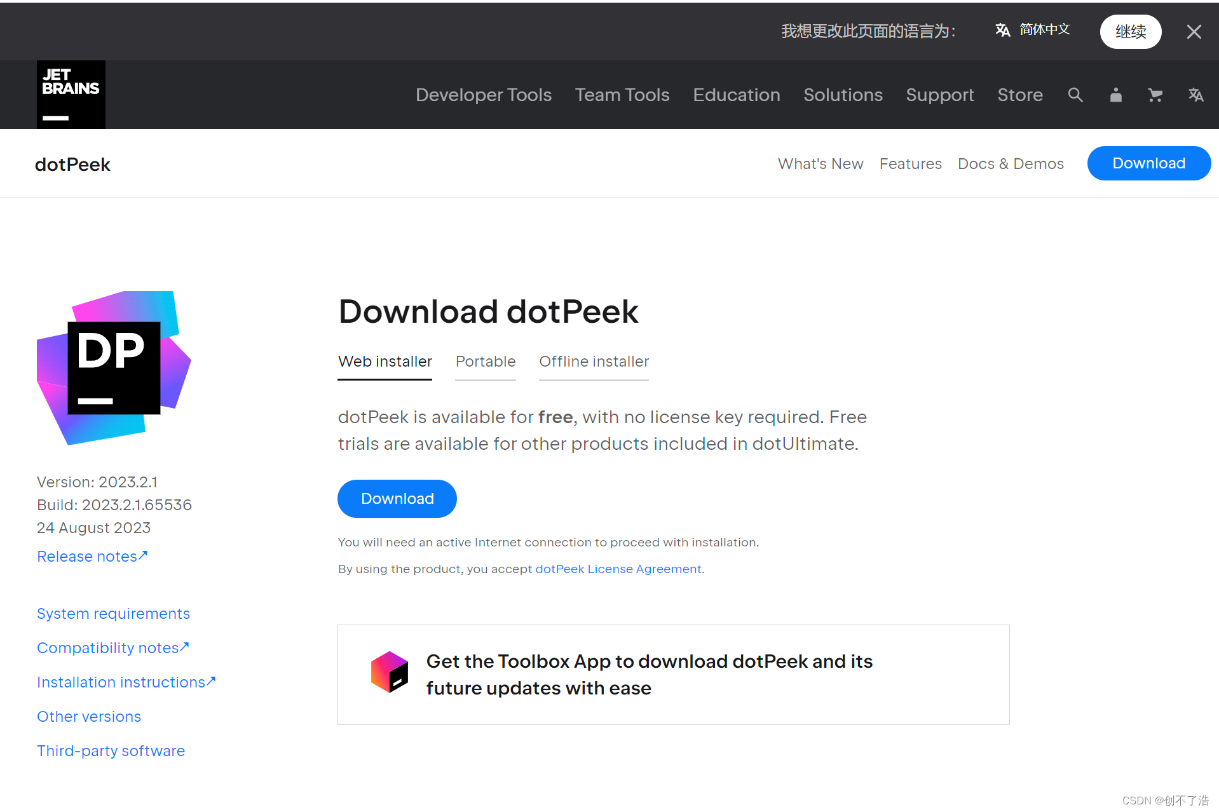
Task: Go to Features page
Action: (910, 164)
